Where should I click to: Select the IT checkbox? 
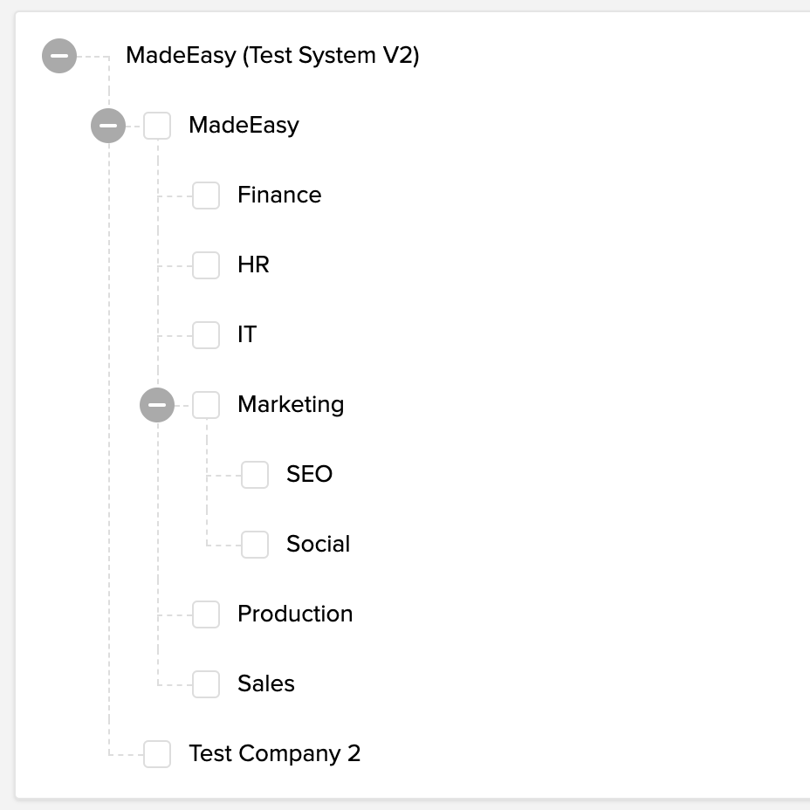(x=206, y=335)
